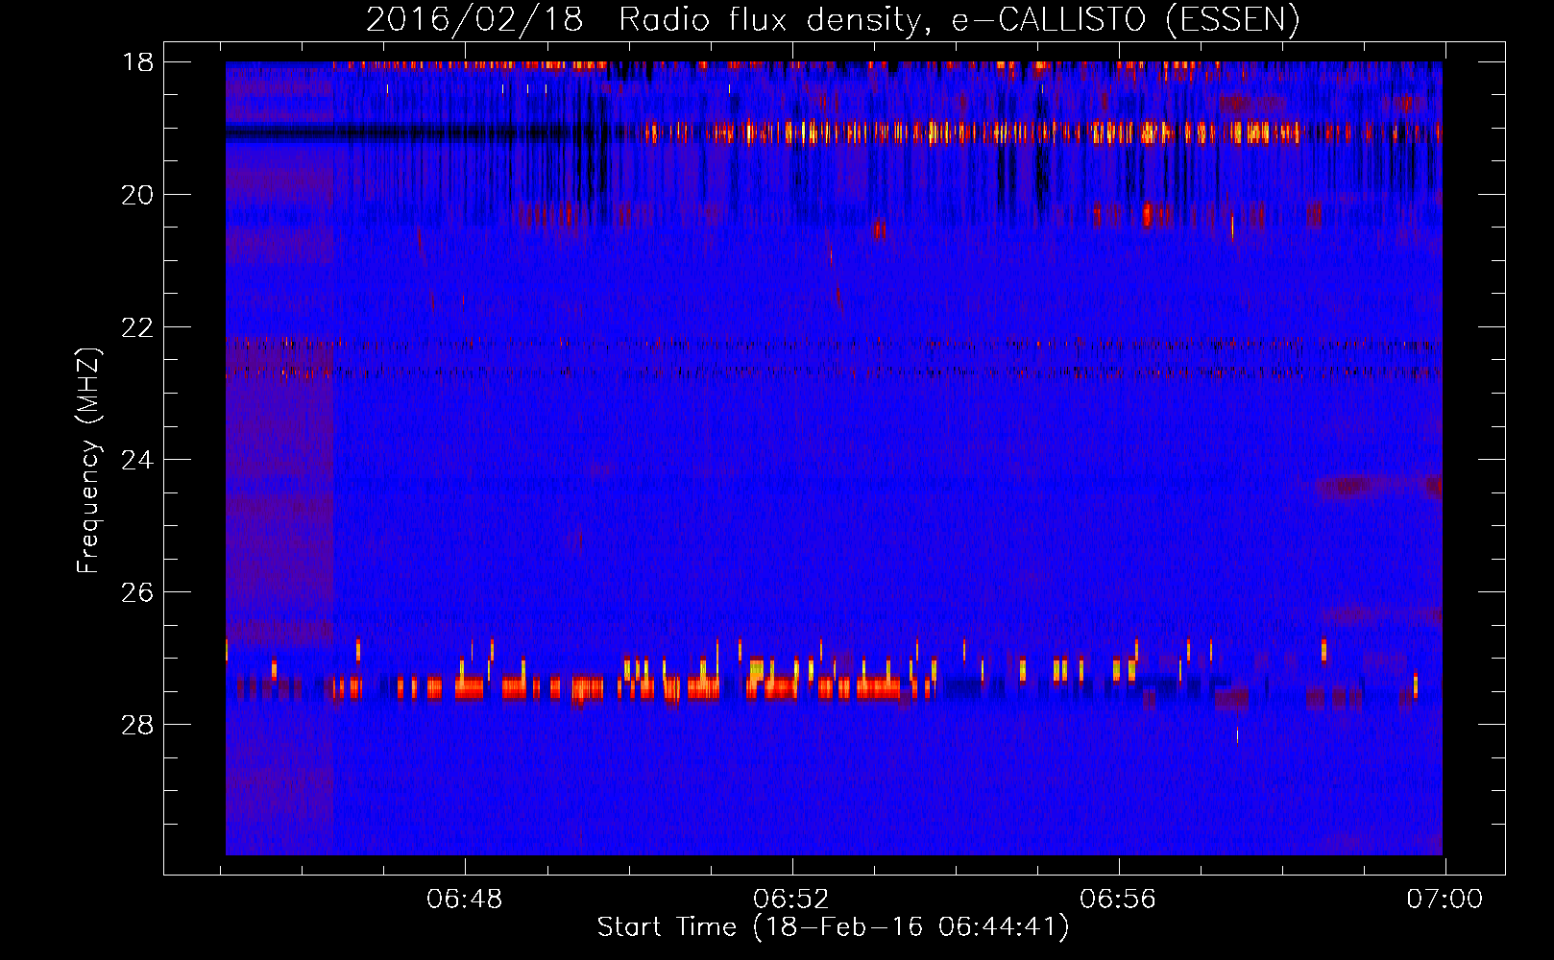
Task: Click the '06:56' time tick label
Action: 1118,900
